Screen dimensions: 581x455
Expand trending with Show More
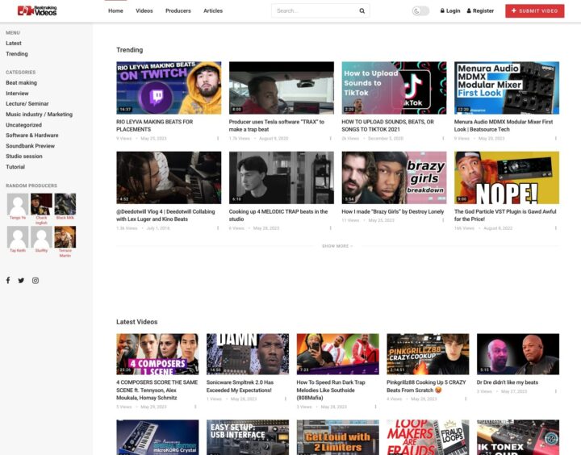point(336,246)
